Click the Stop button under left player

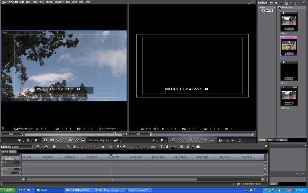point(46,140)
